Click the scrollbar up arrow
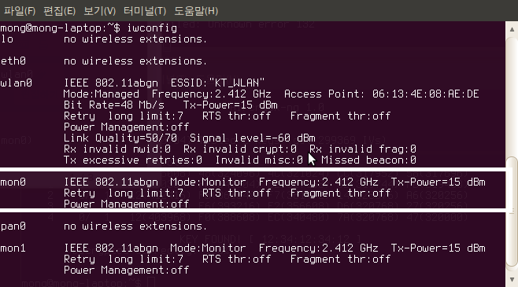The width and height of the screenshot is (518, 287). click(512, 29)
